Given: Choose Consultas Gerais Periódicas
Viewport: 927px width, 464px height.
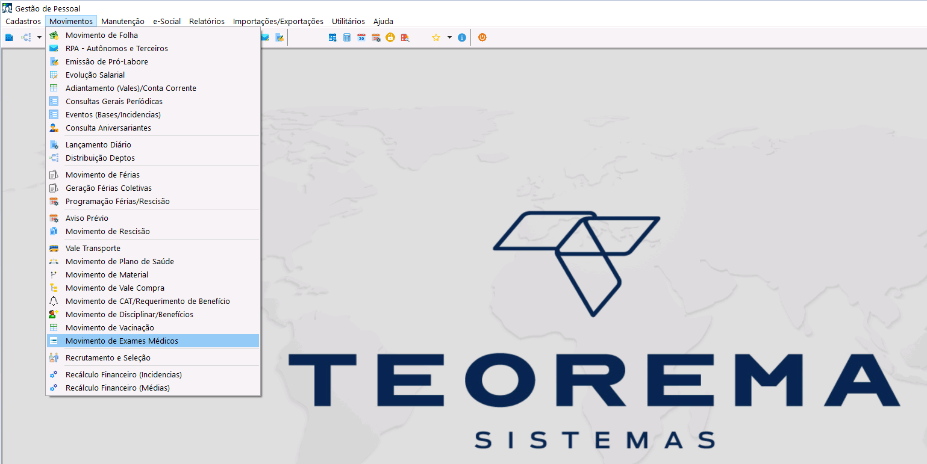Looking at the screenshot, I should pyautogui.click(x=153, y=102).
